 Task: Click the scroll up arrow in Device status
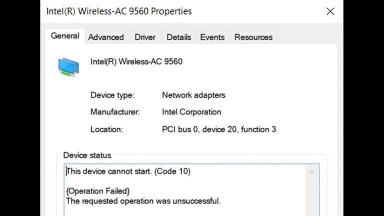point(311,172)
